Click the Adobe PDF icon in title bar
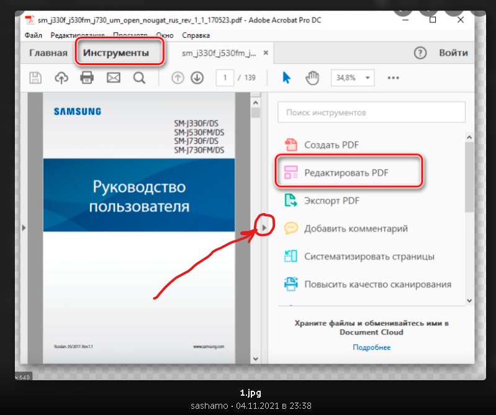 tap(30, 20)
